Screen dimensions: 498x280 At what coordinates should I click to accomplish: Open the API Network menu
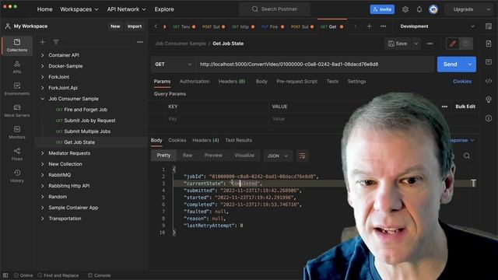(126, 9)
